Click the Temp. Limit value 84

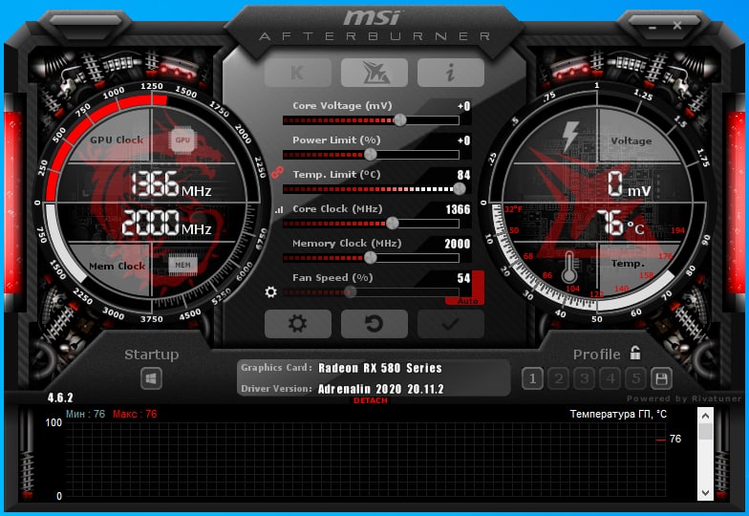[463, 175]
